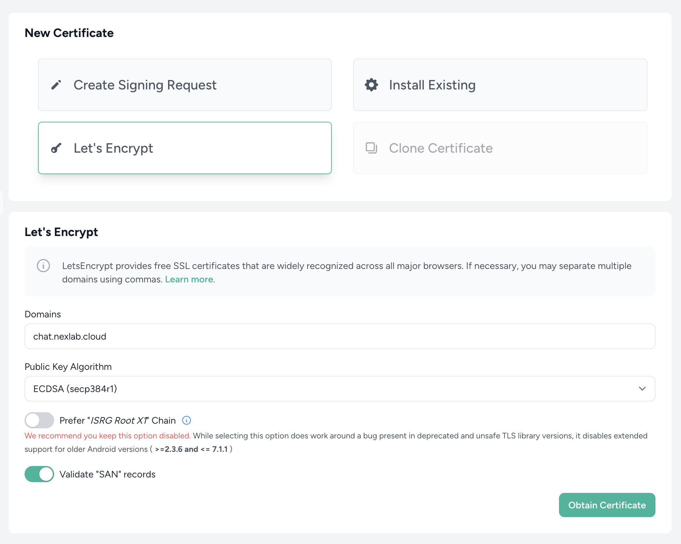Enable the Prefer ISRG Root X1 Chain toggle
The width and height of the screenshot is (681, 544).
coord(39,420)
